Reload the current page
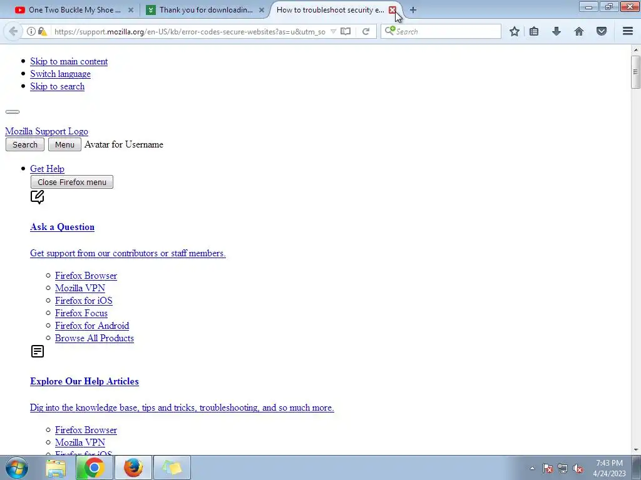Image resolution: width=641 pixels, height=480 pixels. pyautogui.click(x=366, y=31)
